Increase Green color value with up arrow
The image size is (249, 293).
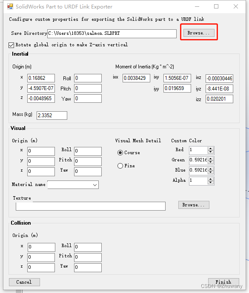[x=211, y=159]
